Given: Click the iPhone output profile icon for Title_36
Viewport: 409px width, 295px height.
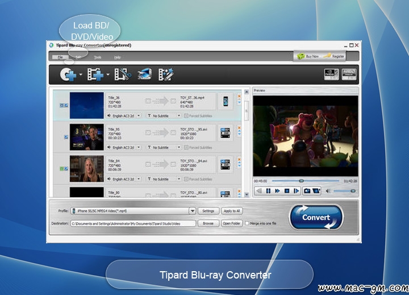Looking at the screenshot, I should coord(226,101).
